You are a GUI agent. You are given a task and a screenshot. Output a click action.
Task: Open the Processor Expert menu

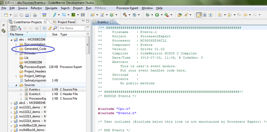127,8
